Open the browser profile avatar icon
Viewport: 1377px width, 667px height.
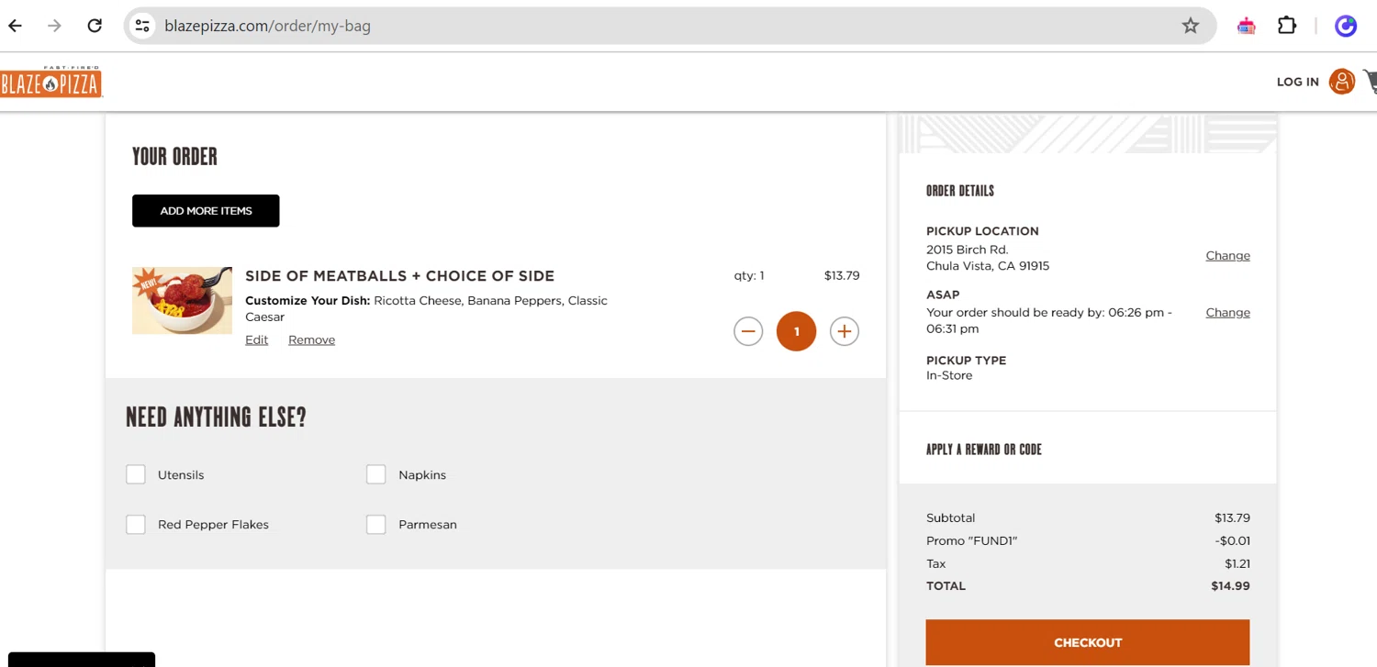tap(1346, 26)
